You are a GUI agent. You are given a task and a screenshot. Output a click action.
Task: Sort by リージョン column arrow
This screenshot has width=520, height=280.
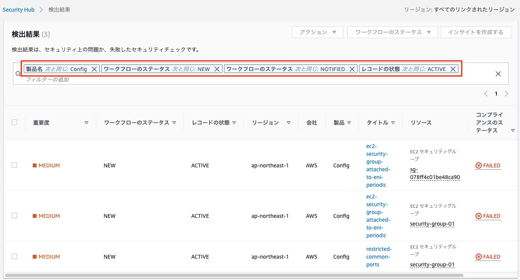289,123
